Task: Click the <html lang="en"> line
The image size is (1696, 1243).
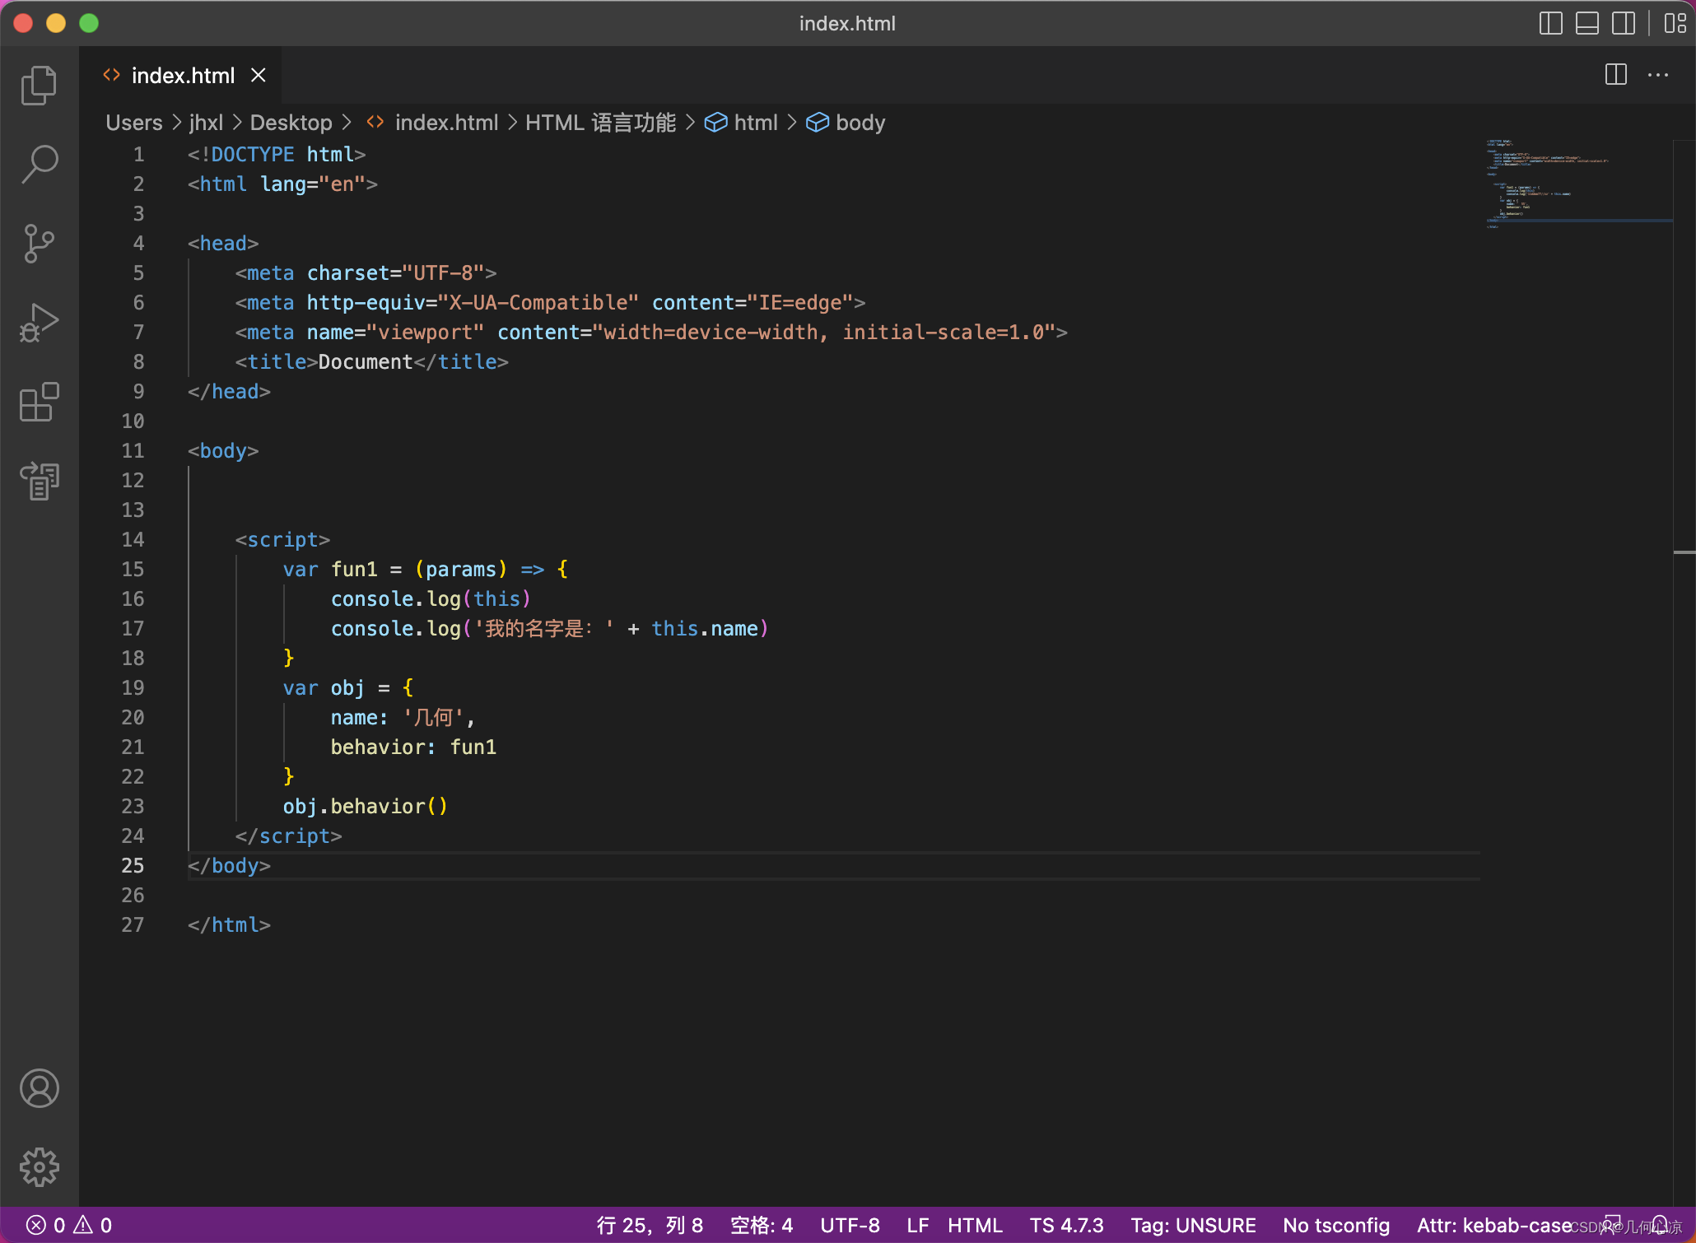Action: 282,184
